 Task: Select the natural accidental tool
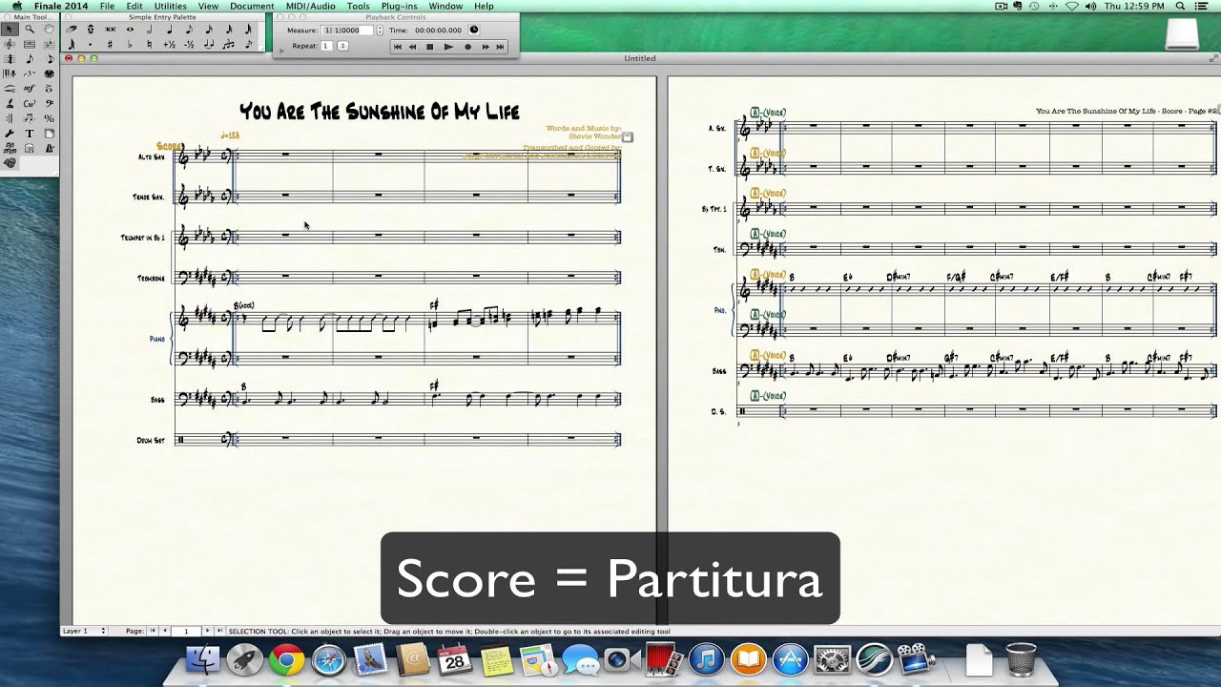(x=149, y=45)
